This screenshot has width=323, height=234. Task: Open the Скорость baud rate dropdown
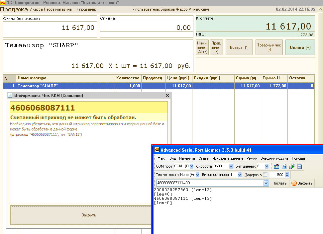coord(231,166)
